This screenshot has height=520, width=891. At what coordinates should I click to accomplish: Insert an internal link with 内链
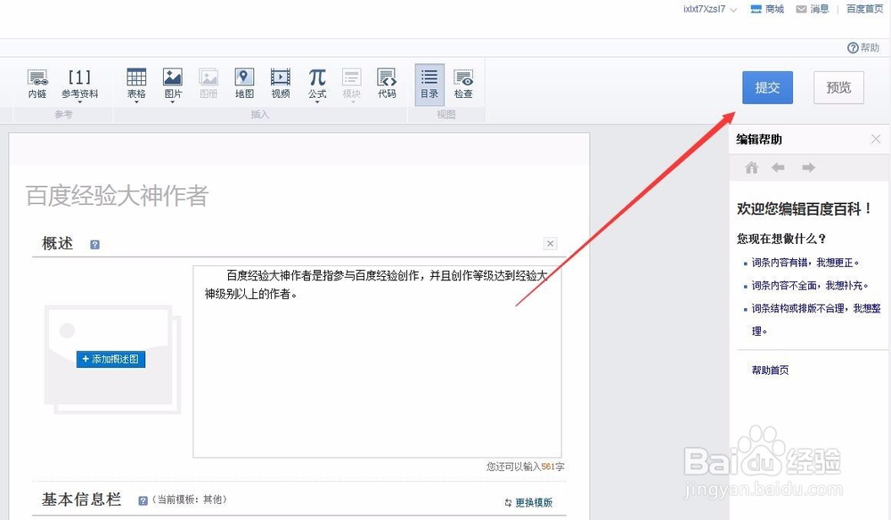coord(37,84)
